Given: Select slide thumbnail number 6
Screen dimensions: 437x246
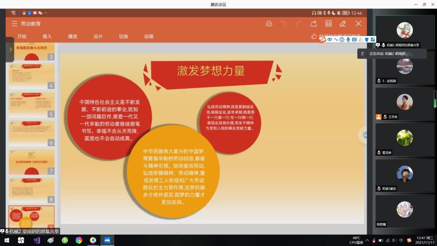Looking at the screenshot, I should pos(32,132).
